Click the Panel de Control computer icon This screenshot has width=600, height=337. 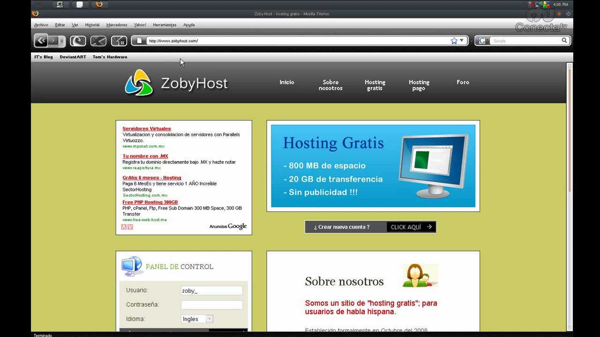click(x=132, y=266)
